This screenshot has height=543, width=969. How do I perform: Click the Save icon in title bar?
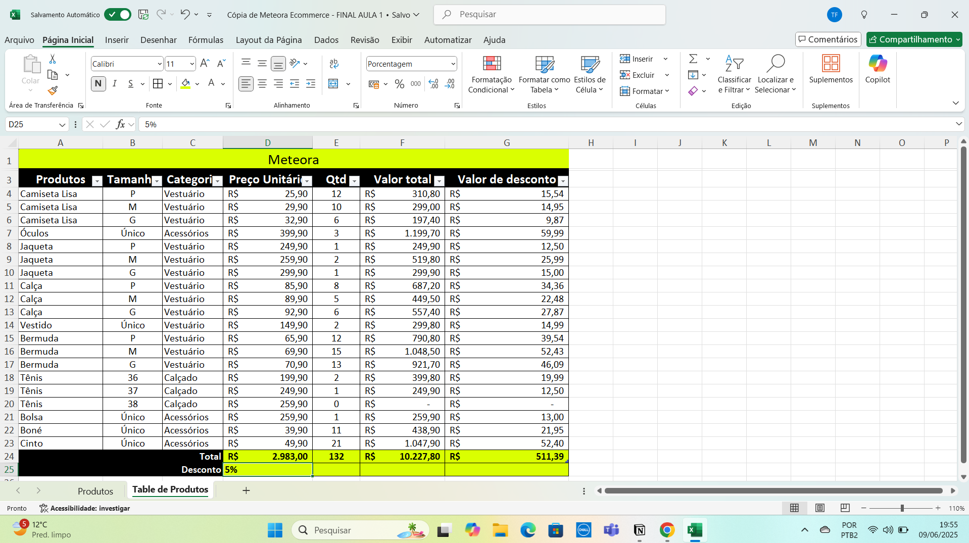click(143, 15)
